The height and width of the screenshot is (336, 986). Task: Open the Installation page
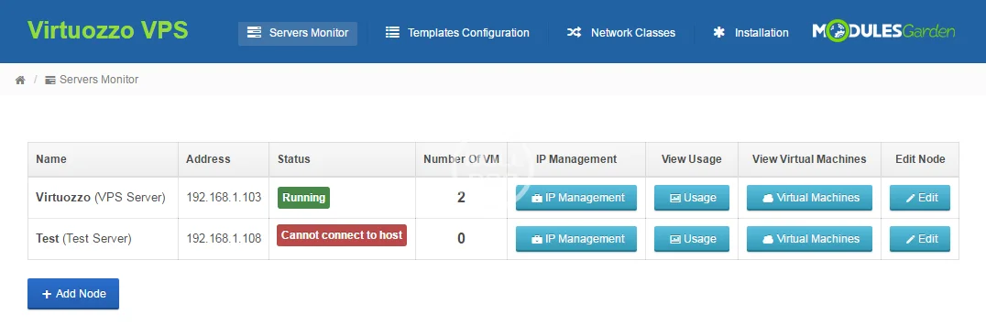[x=750, y=33]
